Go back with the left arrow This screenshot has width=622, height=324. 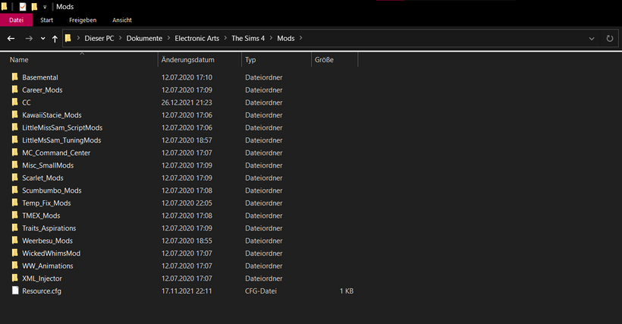tap(11, 39)
